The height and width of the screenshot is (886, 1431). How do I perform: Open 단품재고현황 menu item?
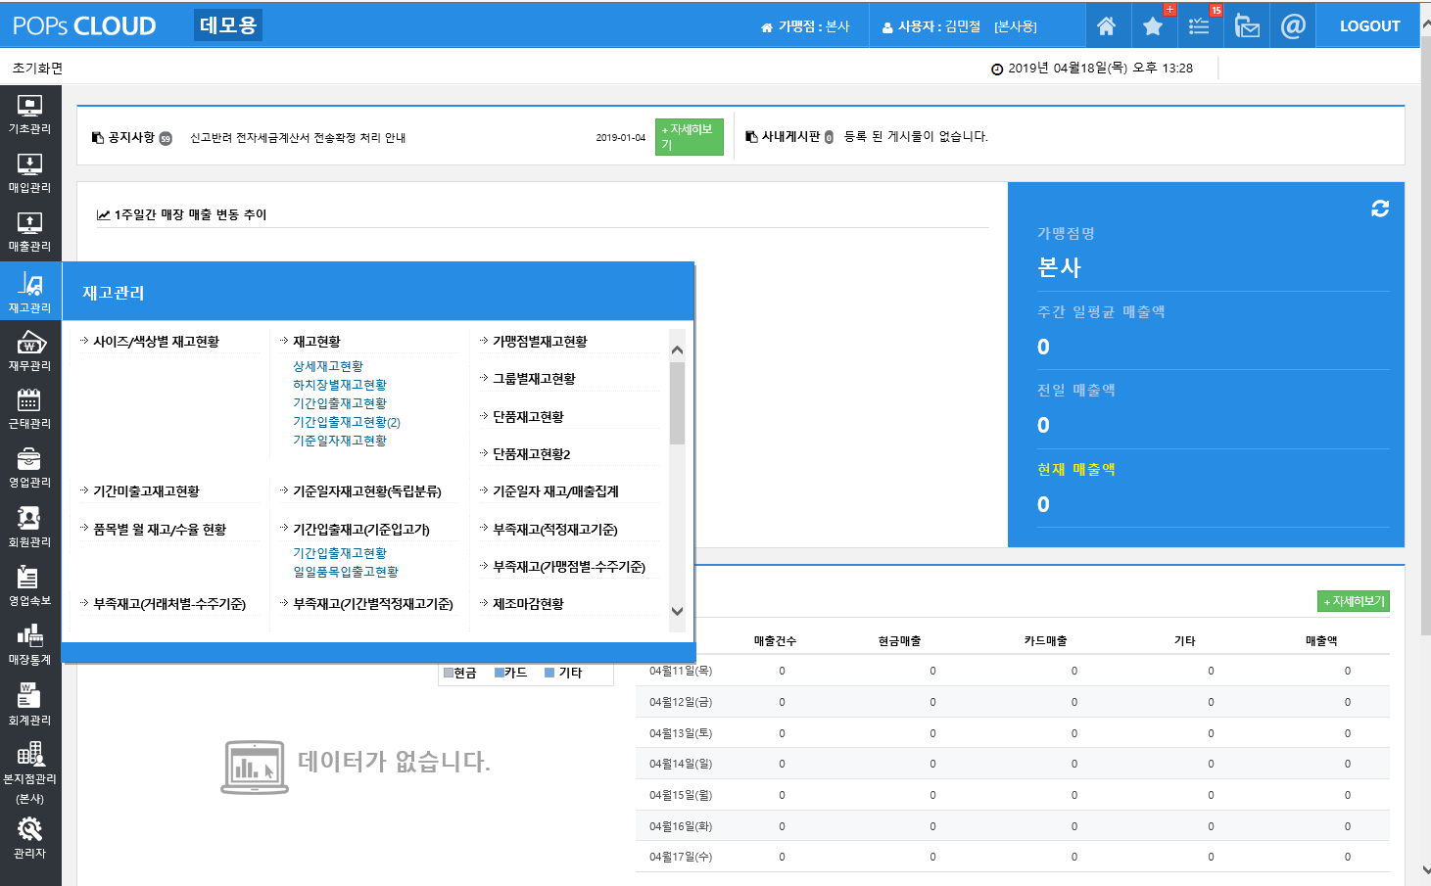(x=528, y=417)
